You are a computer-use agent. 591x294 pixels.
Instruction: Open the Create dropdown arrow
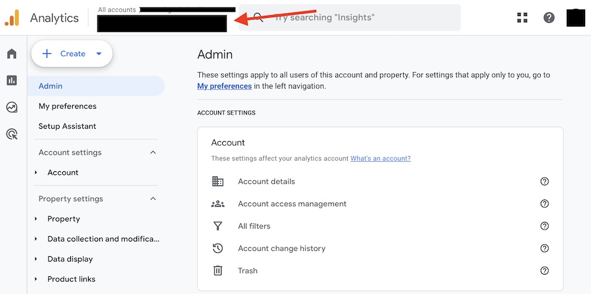pos(99,54)
